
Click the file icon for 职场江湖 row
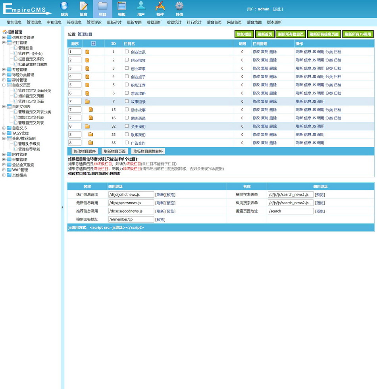[87, 85]
